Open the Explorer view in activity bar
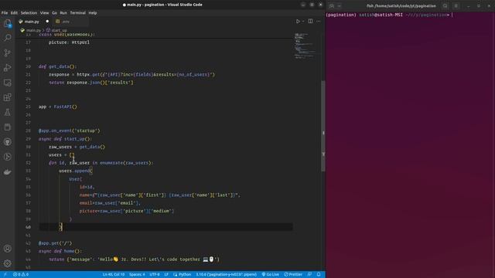 7,23
